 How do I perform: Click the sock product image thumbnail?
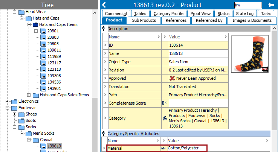click(250, 53)
